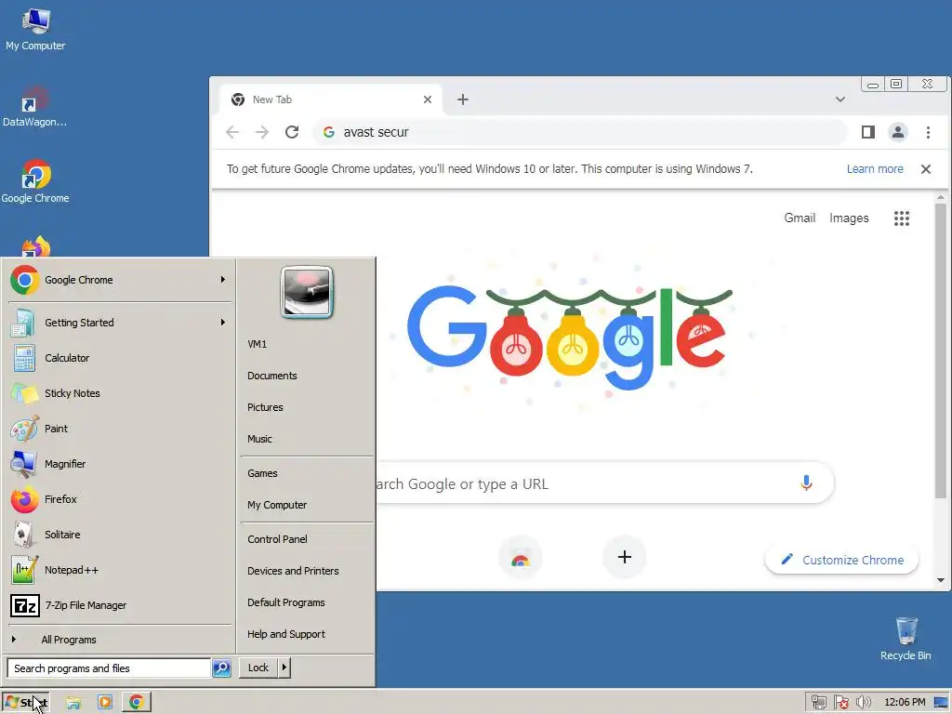952x714 pixels.
Task: Open the VM1 user folder
Action: 307,344
